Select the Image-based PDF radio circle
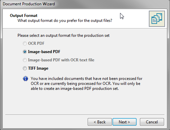170x130 pixels. 25,52
